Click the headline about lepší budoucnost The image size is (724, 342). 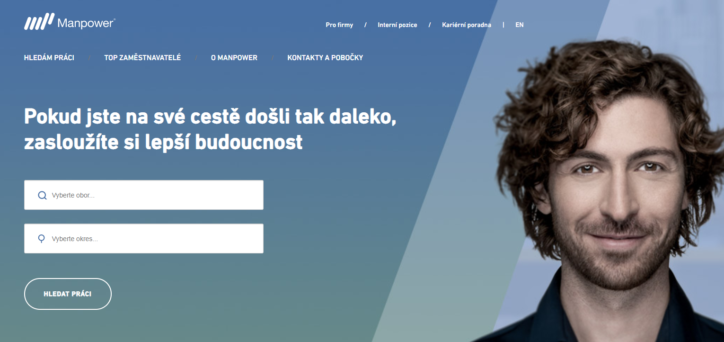pyautogui.click(x=210, y=129)
